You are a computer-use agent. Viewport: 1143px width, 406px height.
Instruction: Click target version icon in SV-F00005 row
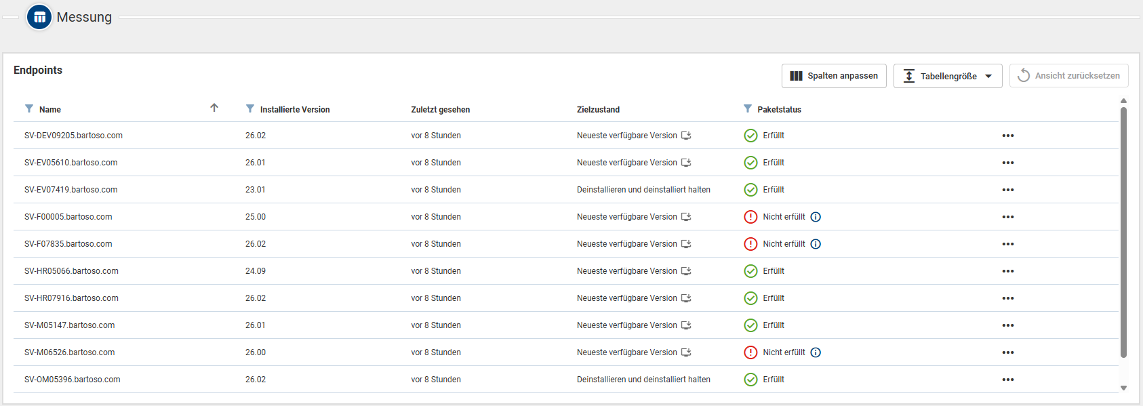[x=686, y=217]
